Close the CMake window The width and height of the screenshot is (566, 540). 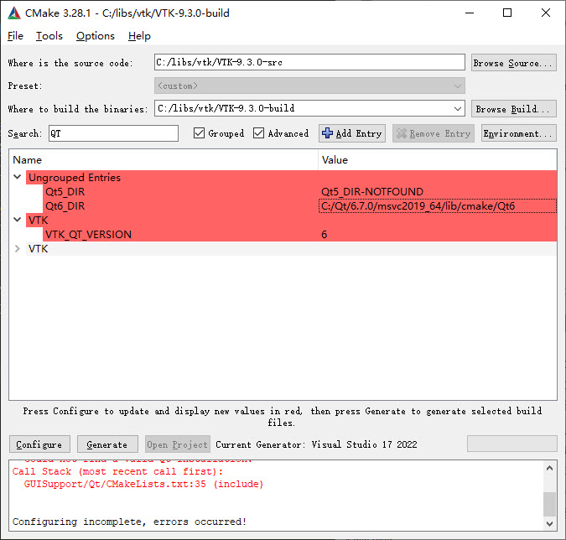pos(546,13)
